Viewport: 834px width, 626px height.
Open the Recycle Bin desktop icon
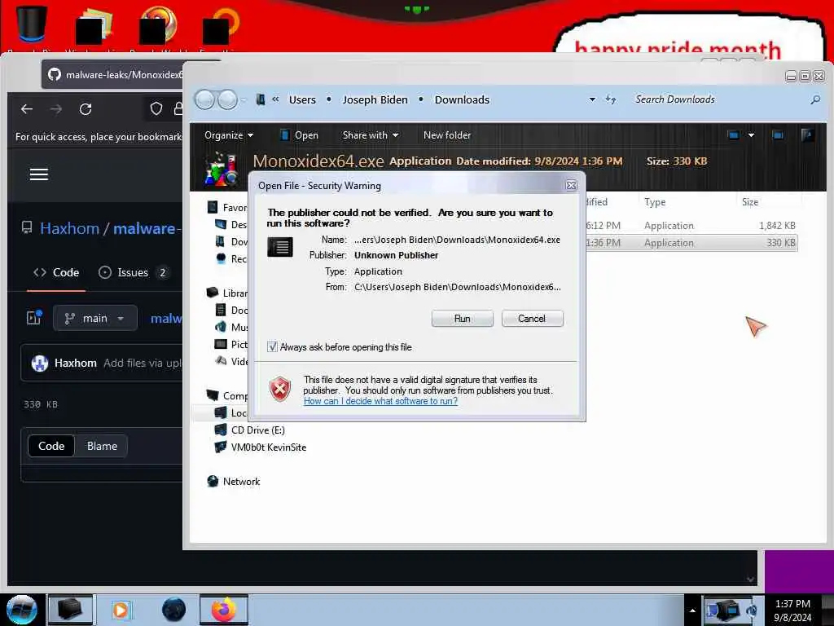(x=32, y=24)
